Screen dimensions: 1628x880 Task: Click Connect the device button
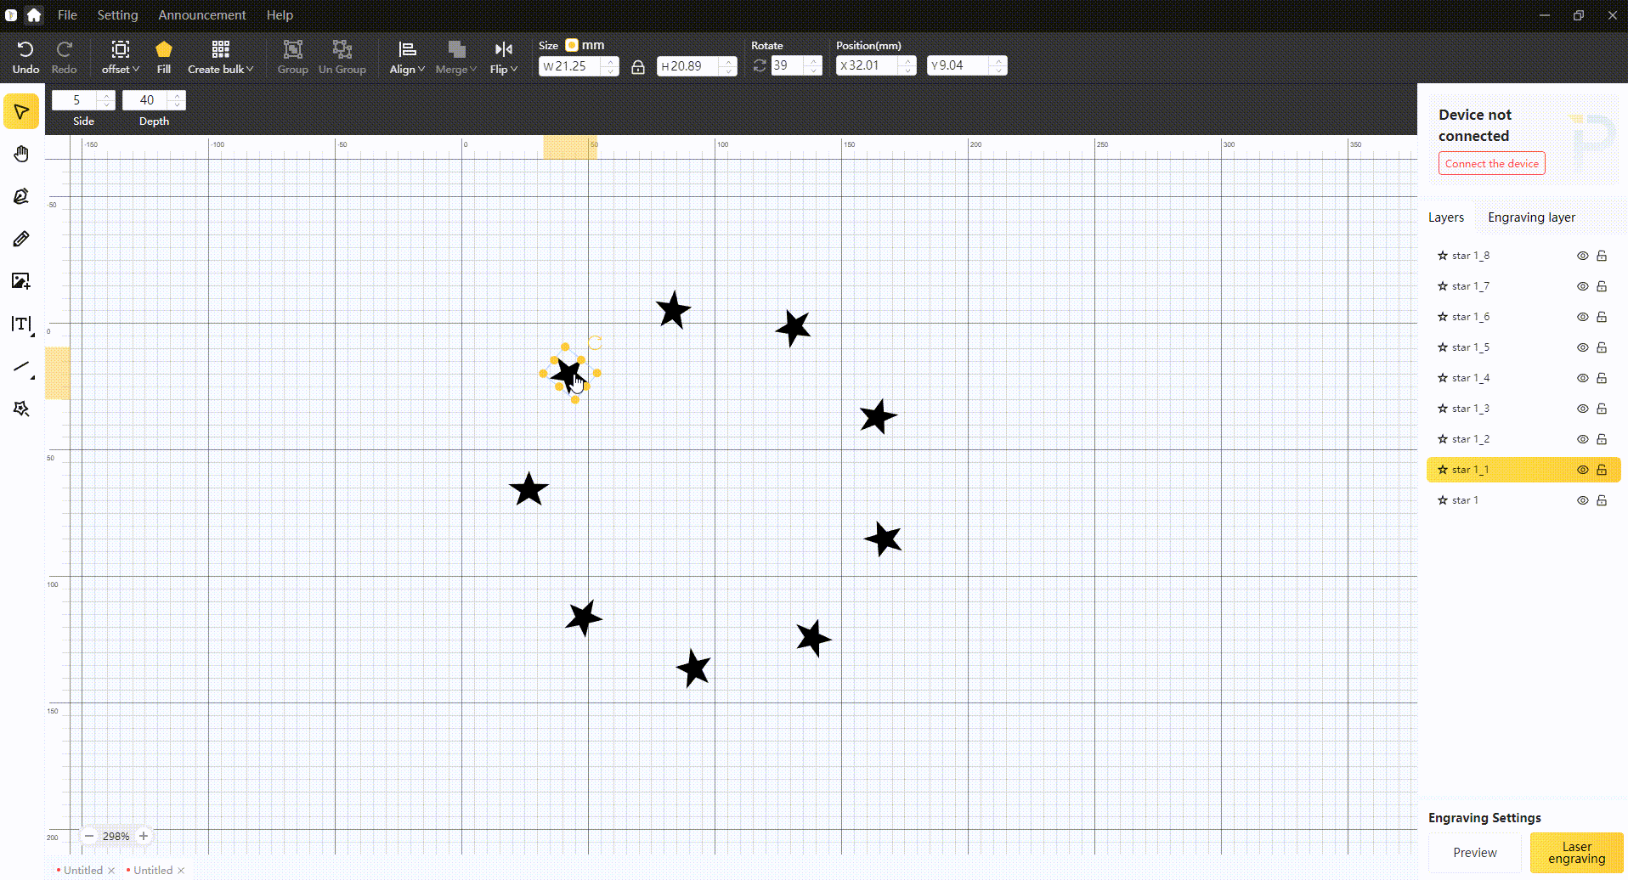(x=1492, y=164)
